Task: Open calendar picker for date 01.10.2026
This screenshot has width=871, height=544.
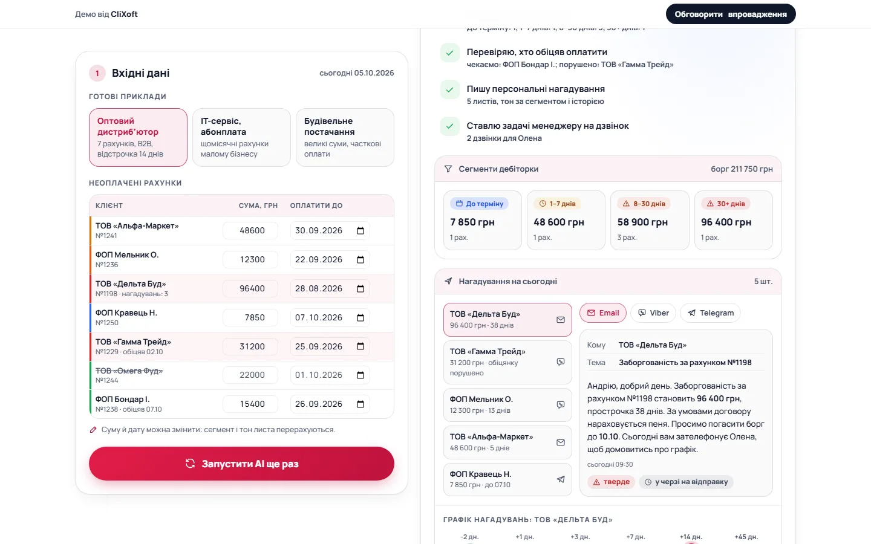Action: [x=360, y=375]
